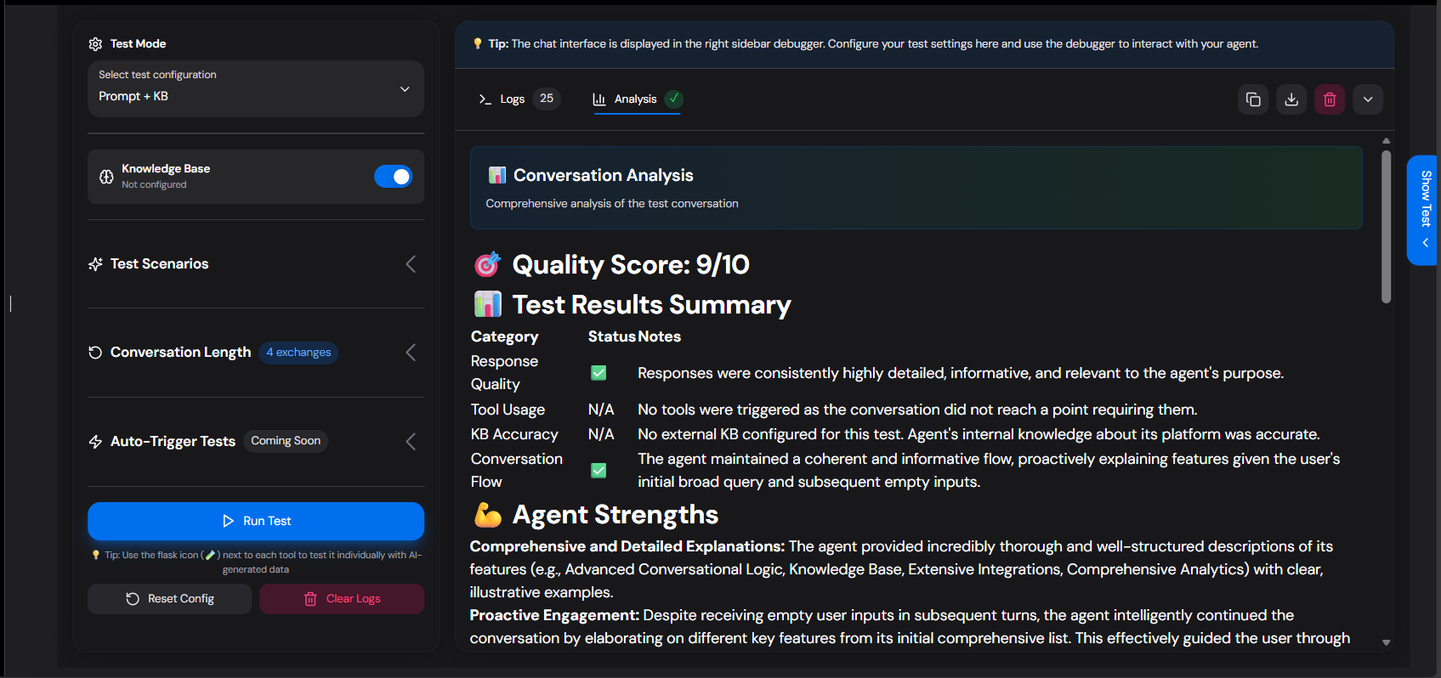Select the download analysis icon

point(1291,99)
